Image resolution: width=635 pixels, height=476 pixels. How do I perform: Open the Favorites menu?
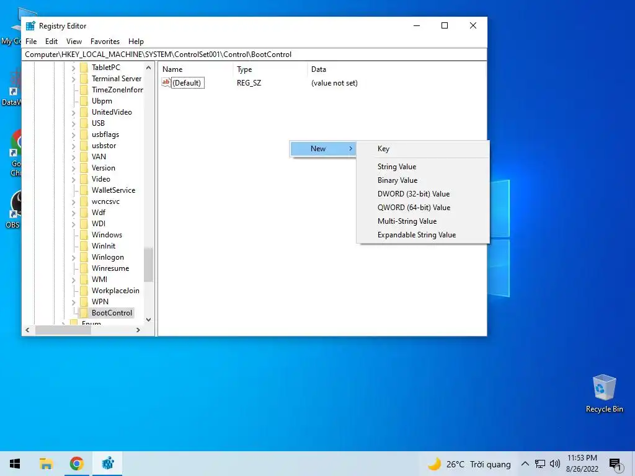[x=105, y=42]
